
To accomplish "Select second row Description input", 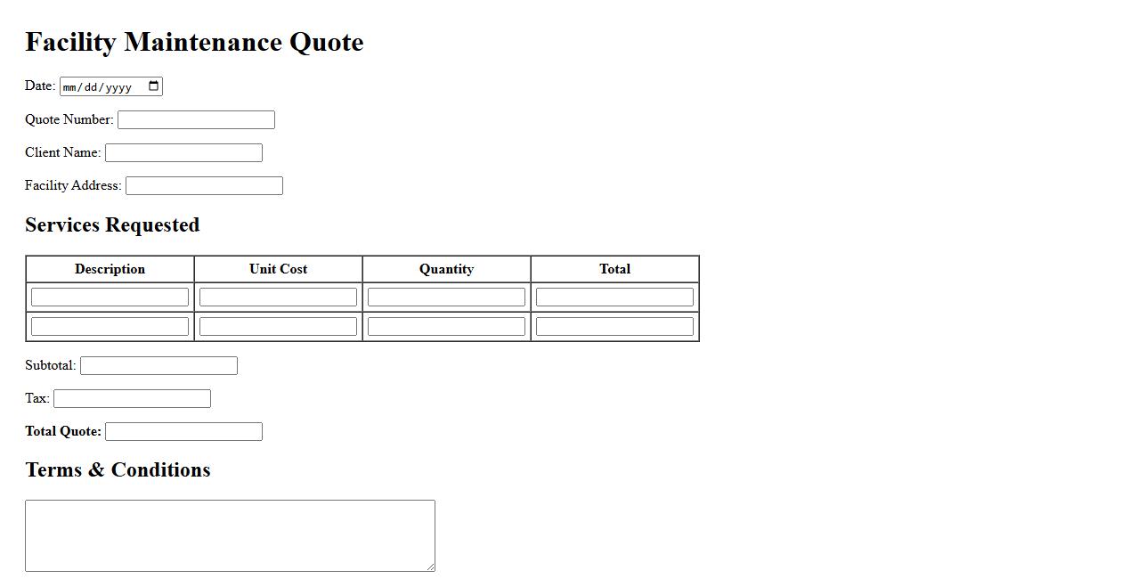I will pyautogui.click(x=110, y=326).
